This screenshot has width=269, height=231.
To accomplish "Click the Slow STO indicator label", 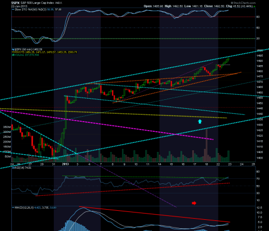I will tap(25, 10).
